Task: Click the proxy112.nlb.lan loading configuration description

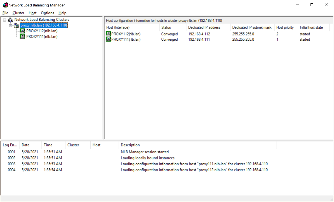Action: (x=194, y=170)
